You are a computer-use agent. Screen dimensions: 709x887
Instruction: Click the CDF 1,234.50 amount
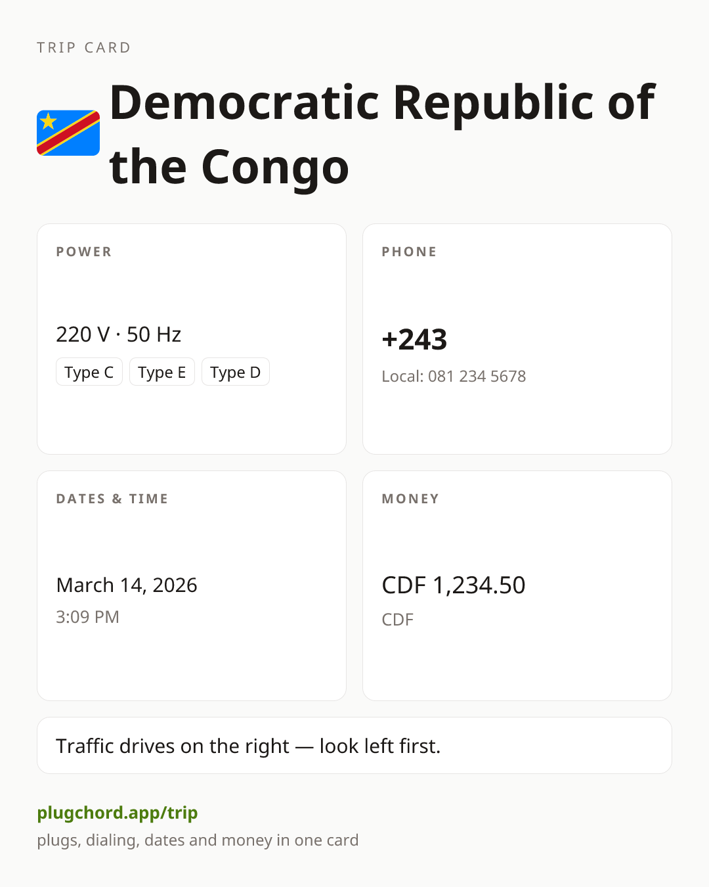(454, 585)
